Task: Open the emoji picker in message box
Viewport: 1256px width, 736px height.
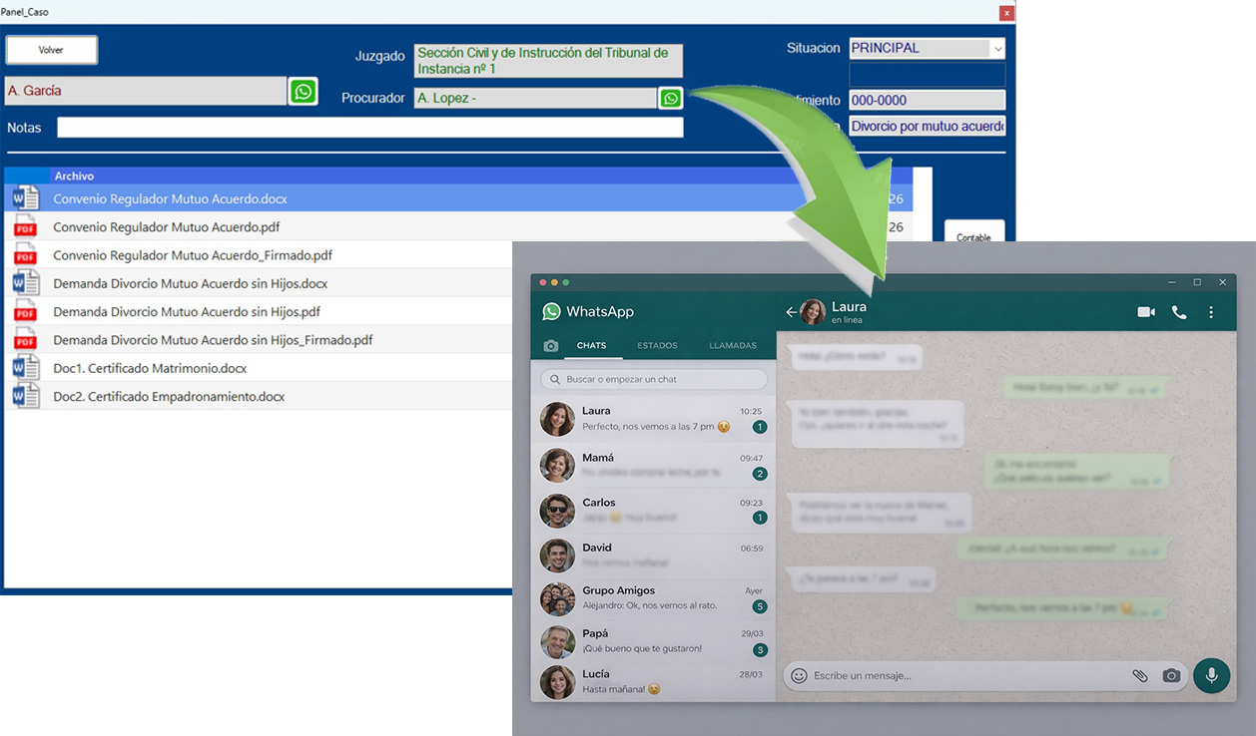Action: click(x=799, y=675)
